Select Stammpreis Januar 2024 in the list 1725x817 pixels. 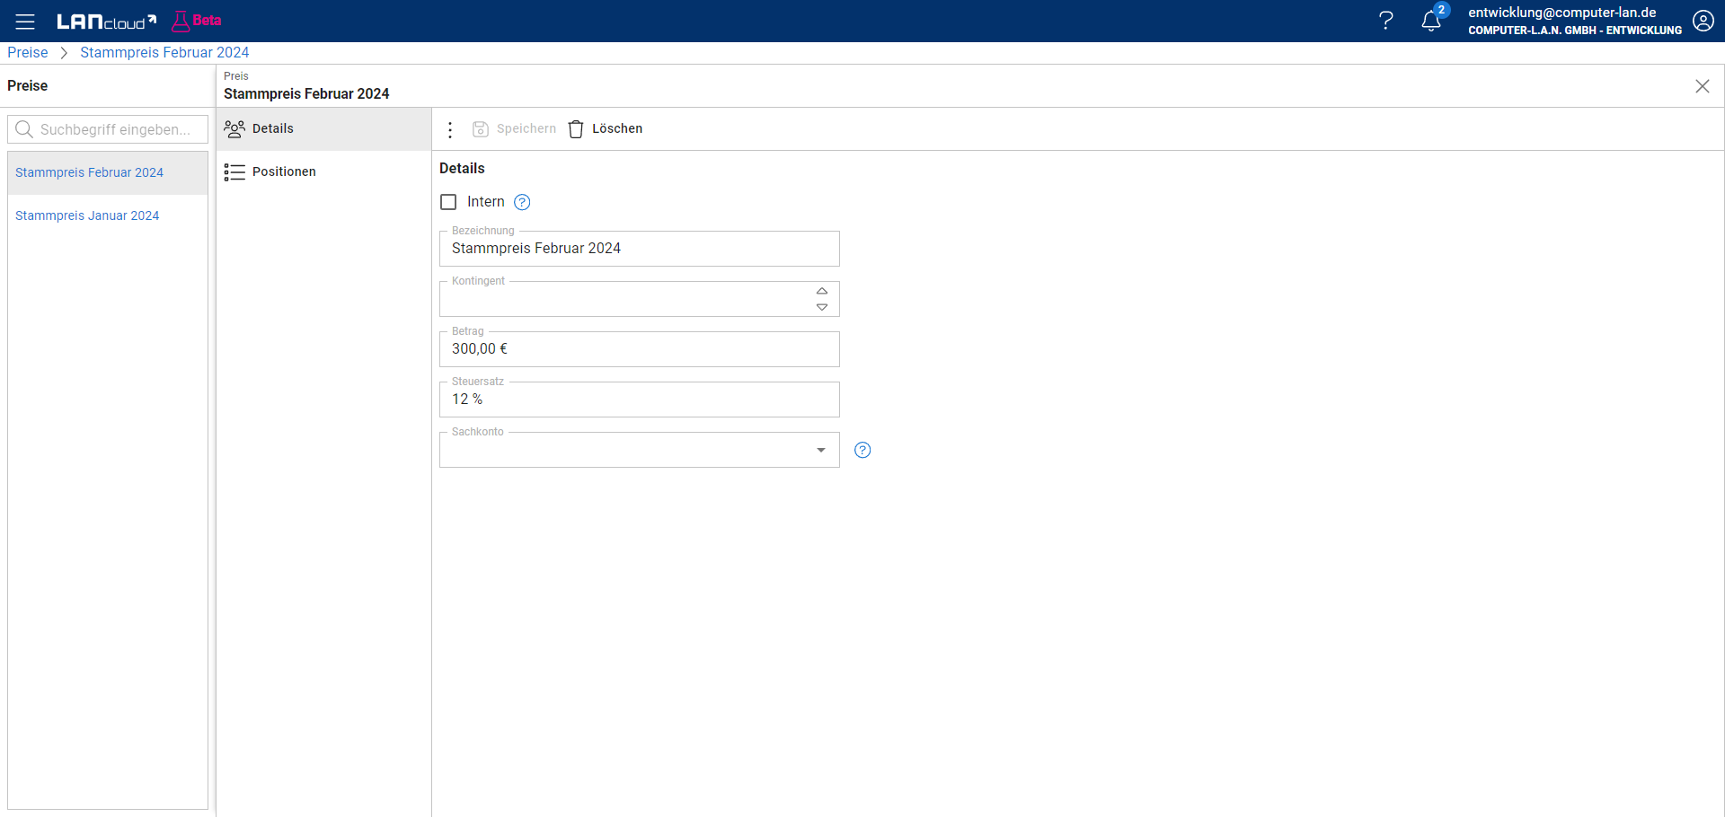coord(108,215)
